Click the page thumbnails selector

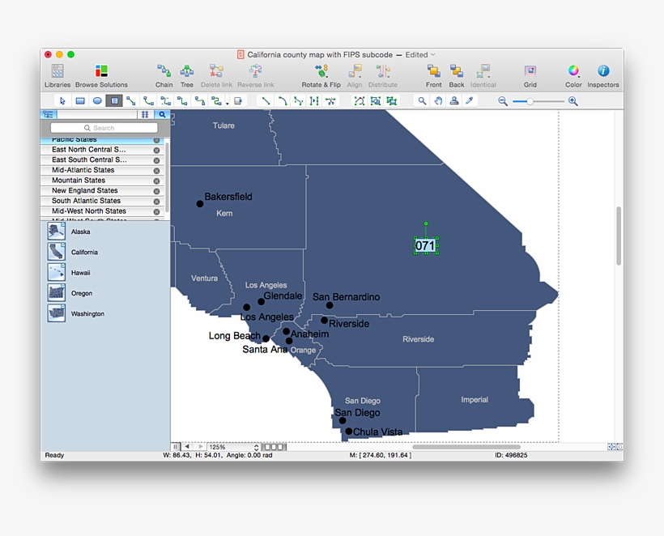click(x=275, y=447)
